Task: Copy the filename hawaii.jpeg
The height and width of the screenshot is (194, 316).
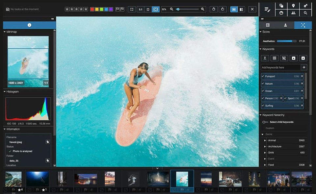Action: click(x=48, y=142)
